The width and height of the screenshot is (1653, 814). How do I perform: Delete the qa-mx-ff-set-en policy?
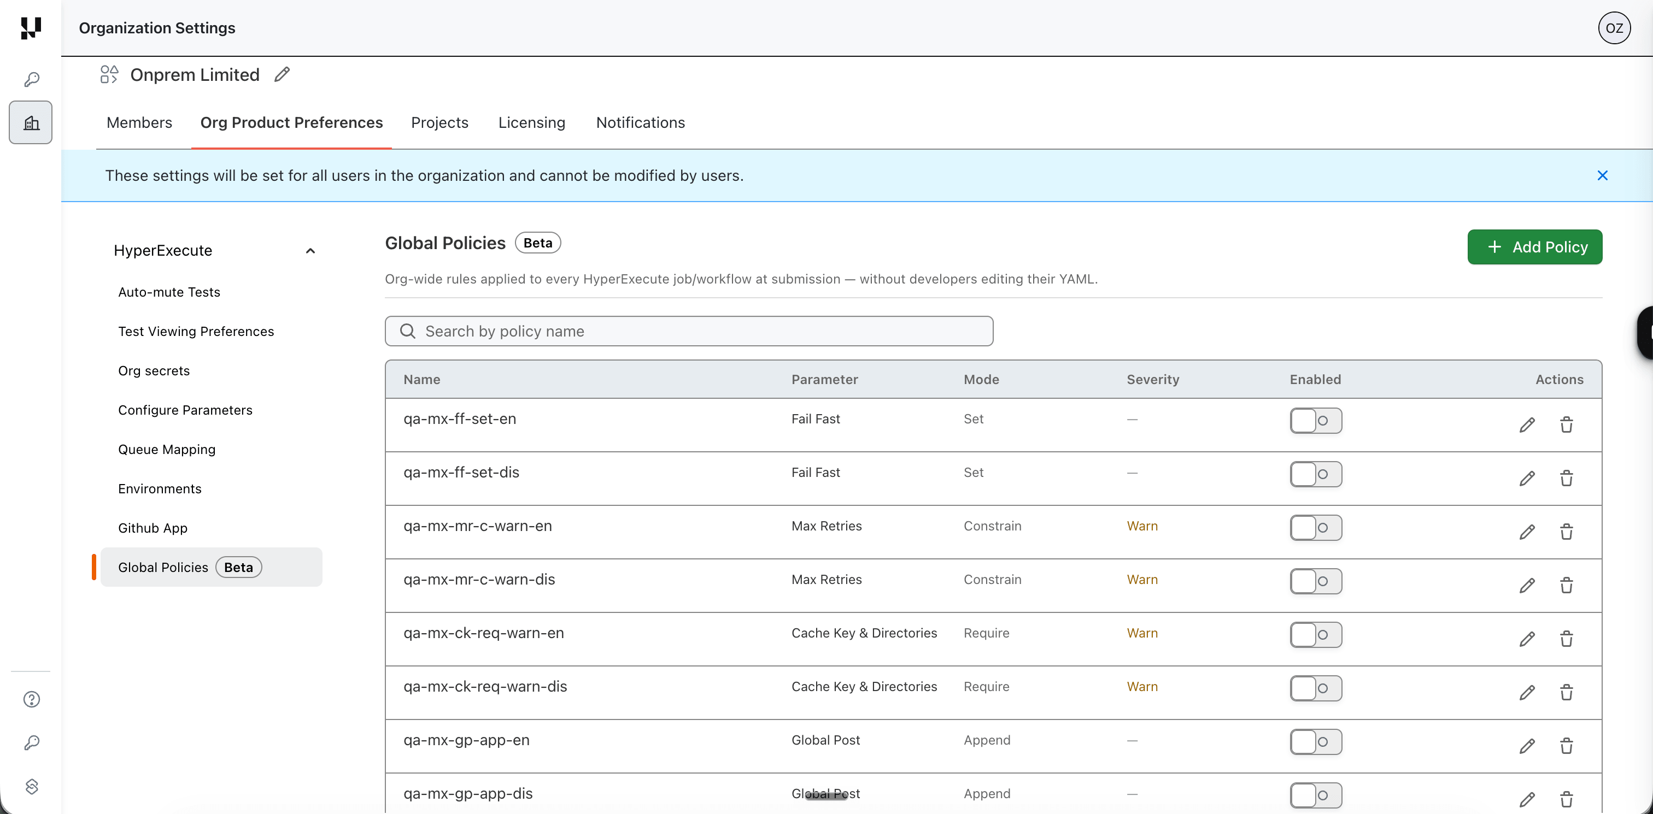pyautogui.click(x=1567, y=424)
